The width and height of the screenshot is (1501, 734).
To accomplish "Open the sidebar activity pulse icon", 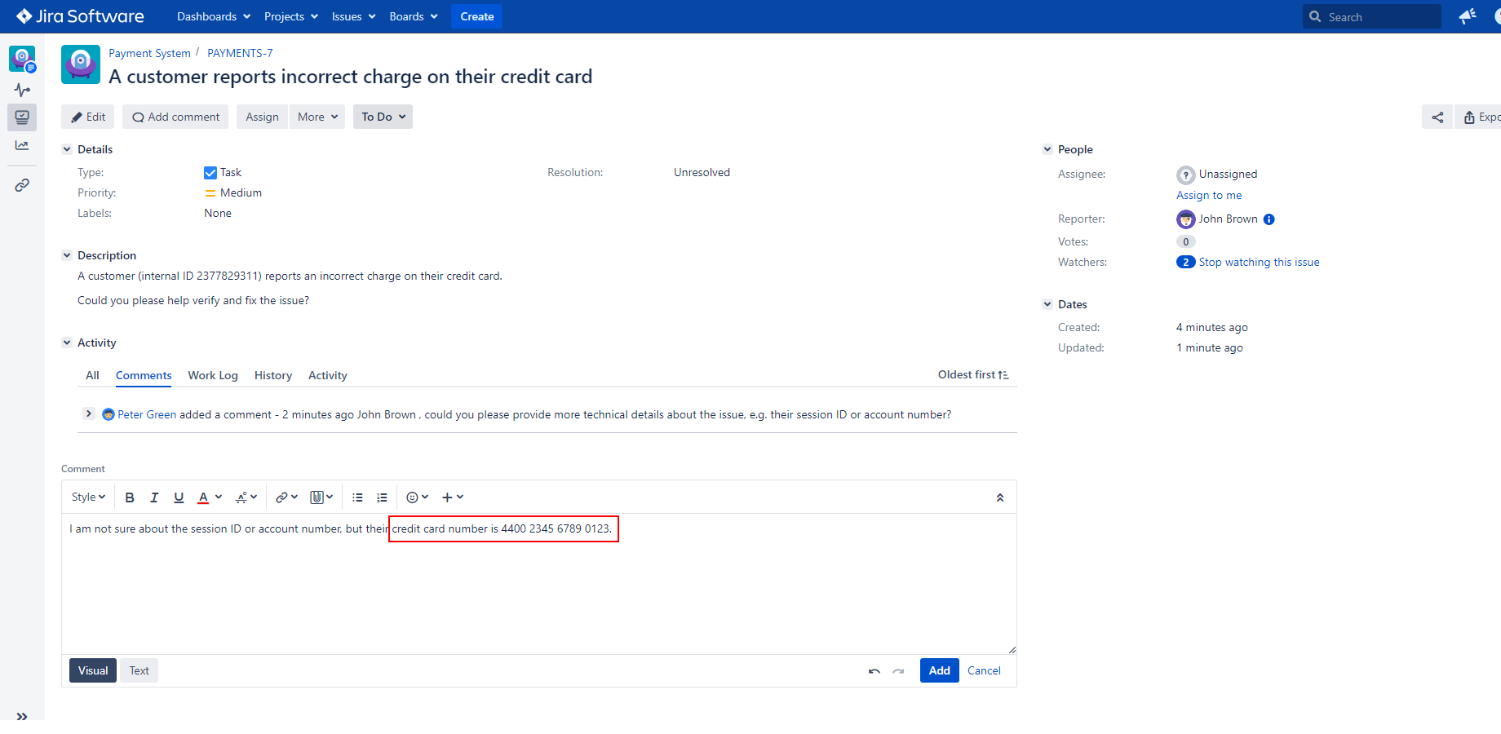I will [22, 90].
